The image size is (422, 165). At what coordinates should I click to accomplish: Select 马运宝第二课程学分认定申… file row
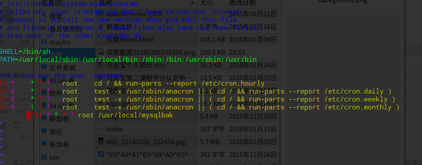[x=149, y=78]
